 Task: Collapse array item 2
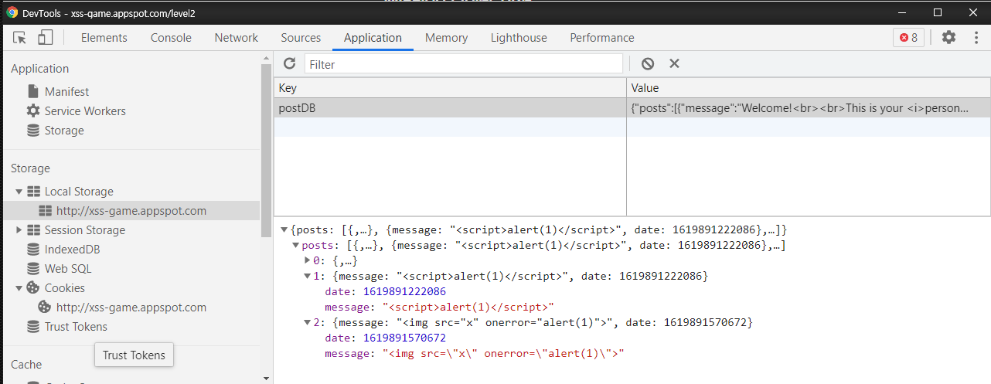click(307, 322)
